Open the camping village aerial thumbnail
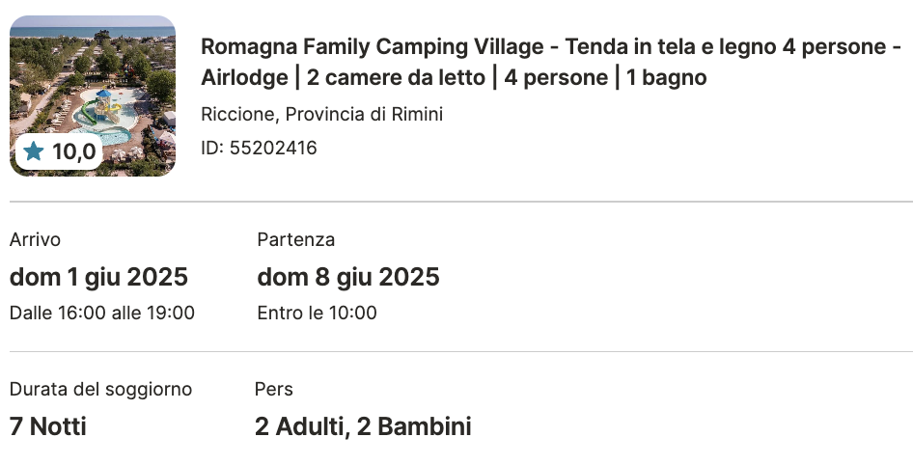 tap(93, 96)
